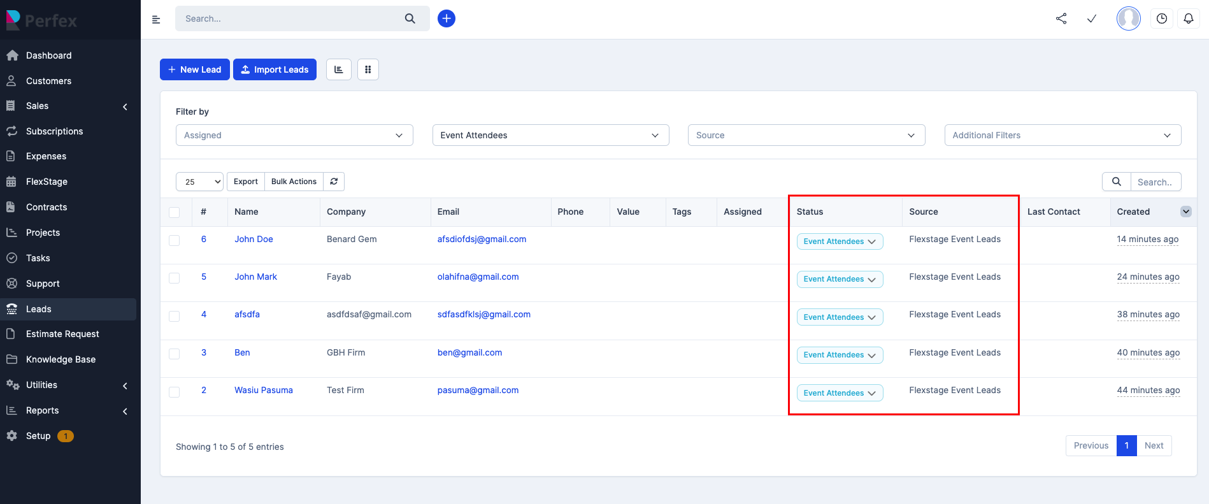Click the Support lifebuoy icon
Viewport: 1209px width, 504px height.
(11, 284)
